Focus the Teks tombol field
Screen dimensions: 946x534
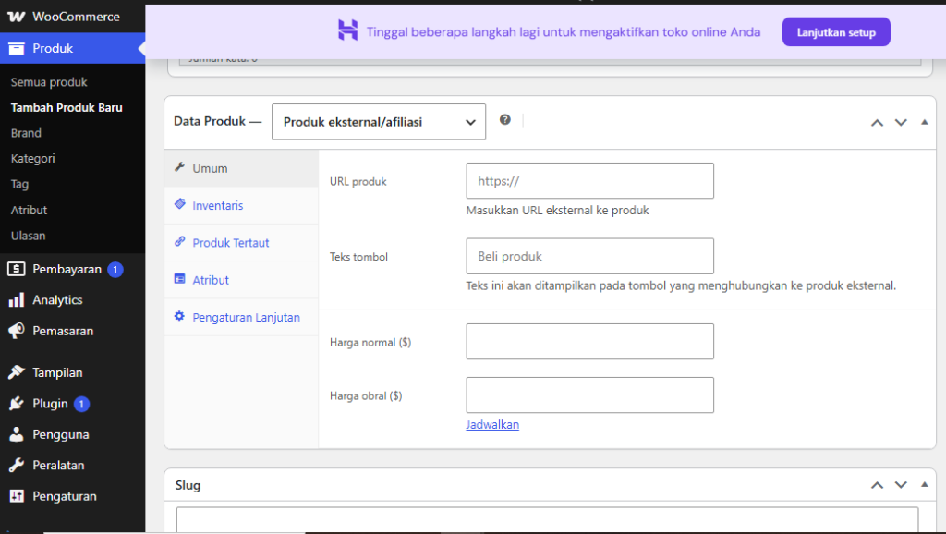590,256
